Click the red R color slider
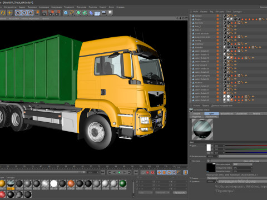This screenshot has height=200, width=267. tap(246, 146)
